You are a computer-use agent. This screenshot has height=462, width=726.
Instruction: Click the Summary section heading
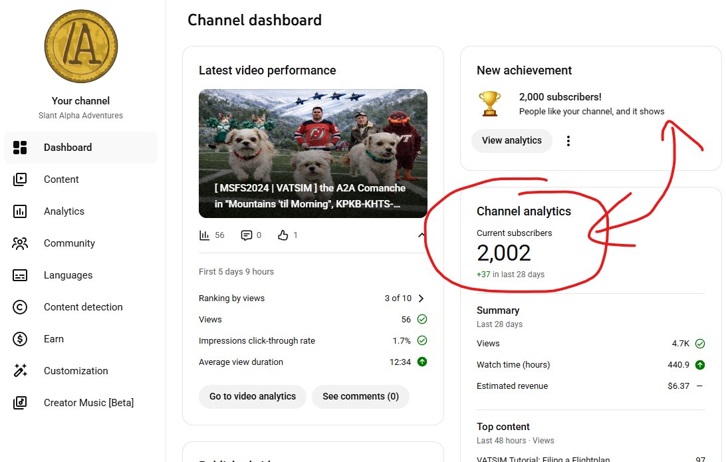[x=498, y=310]
